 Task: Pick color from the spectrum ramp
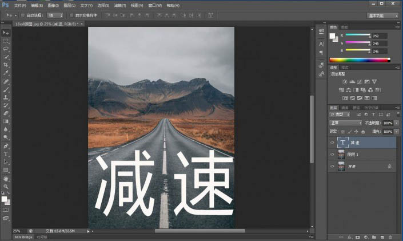[360, 60]
